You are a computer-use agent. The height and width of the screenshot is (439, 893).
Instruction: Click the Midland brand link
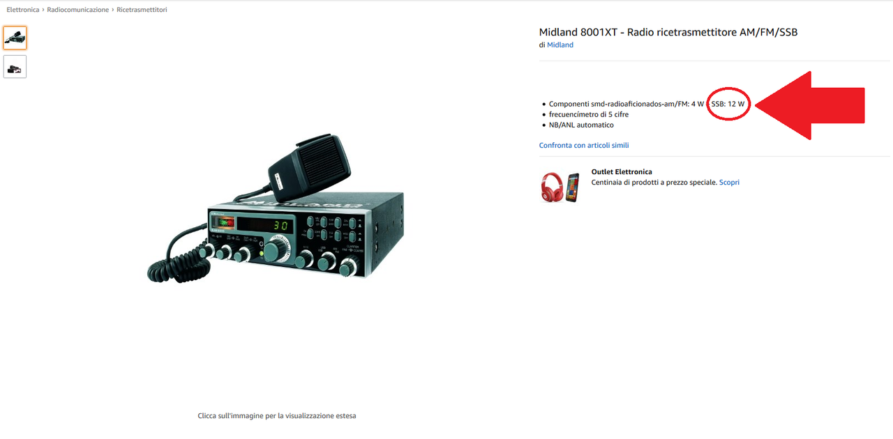(x=560, y=45)
